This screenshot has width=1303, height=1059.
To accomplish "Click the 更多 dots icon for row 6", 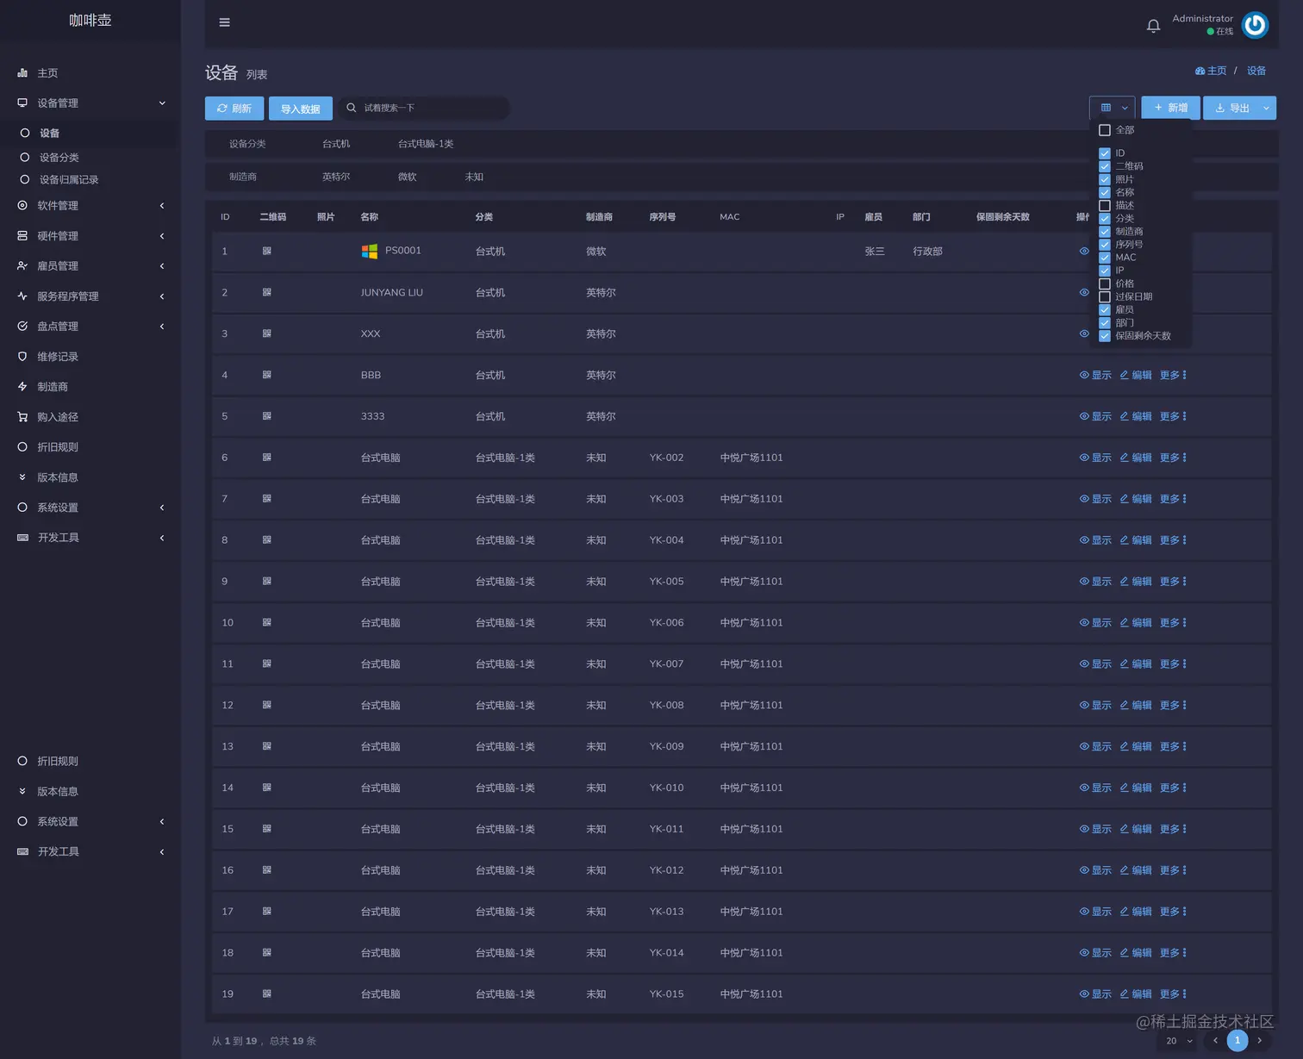I will [1185, 458].
